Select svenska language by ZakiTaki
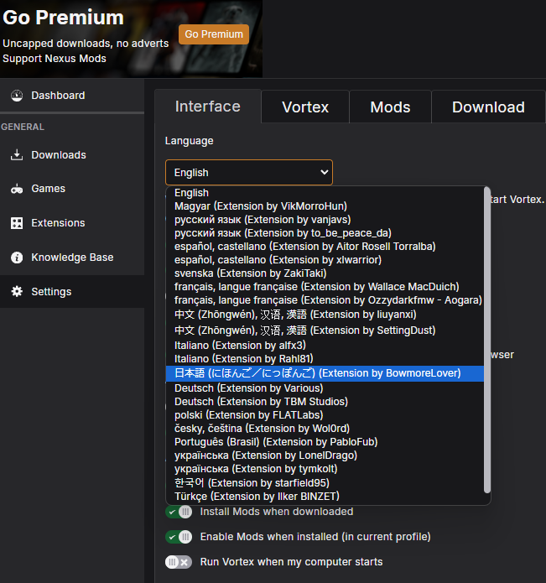Viewport: 546px width, 583px height. [x=250, y=273]
